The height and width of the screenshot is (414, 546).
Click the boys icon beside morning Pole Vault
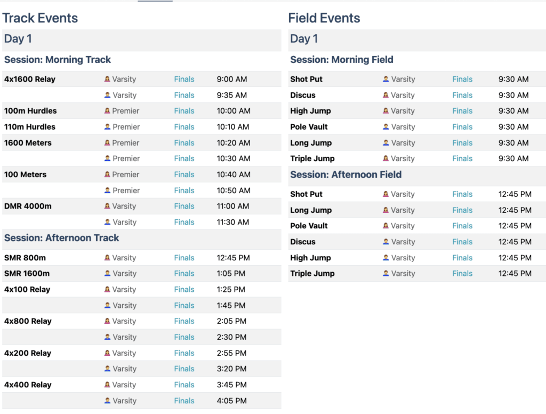[x=386, y=127]
